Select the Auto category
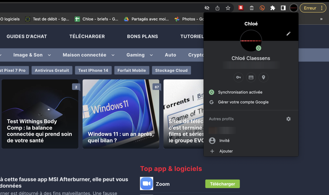This screenshot has width=329, height=195. coord(171,55)
